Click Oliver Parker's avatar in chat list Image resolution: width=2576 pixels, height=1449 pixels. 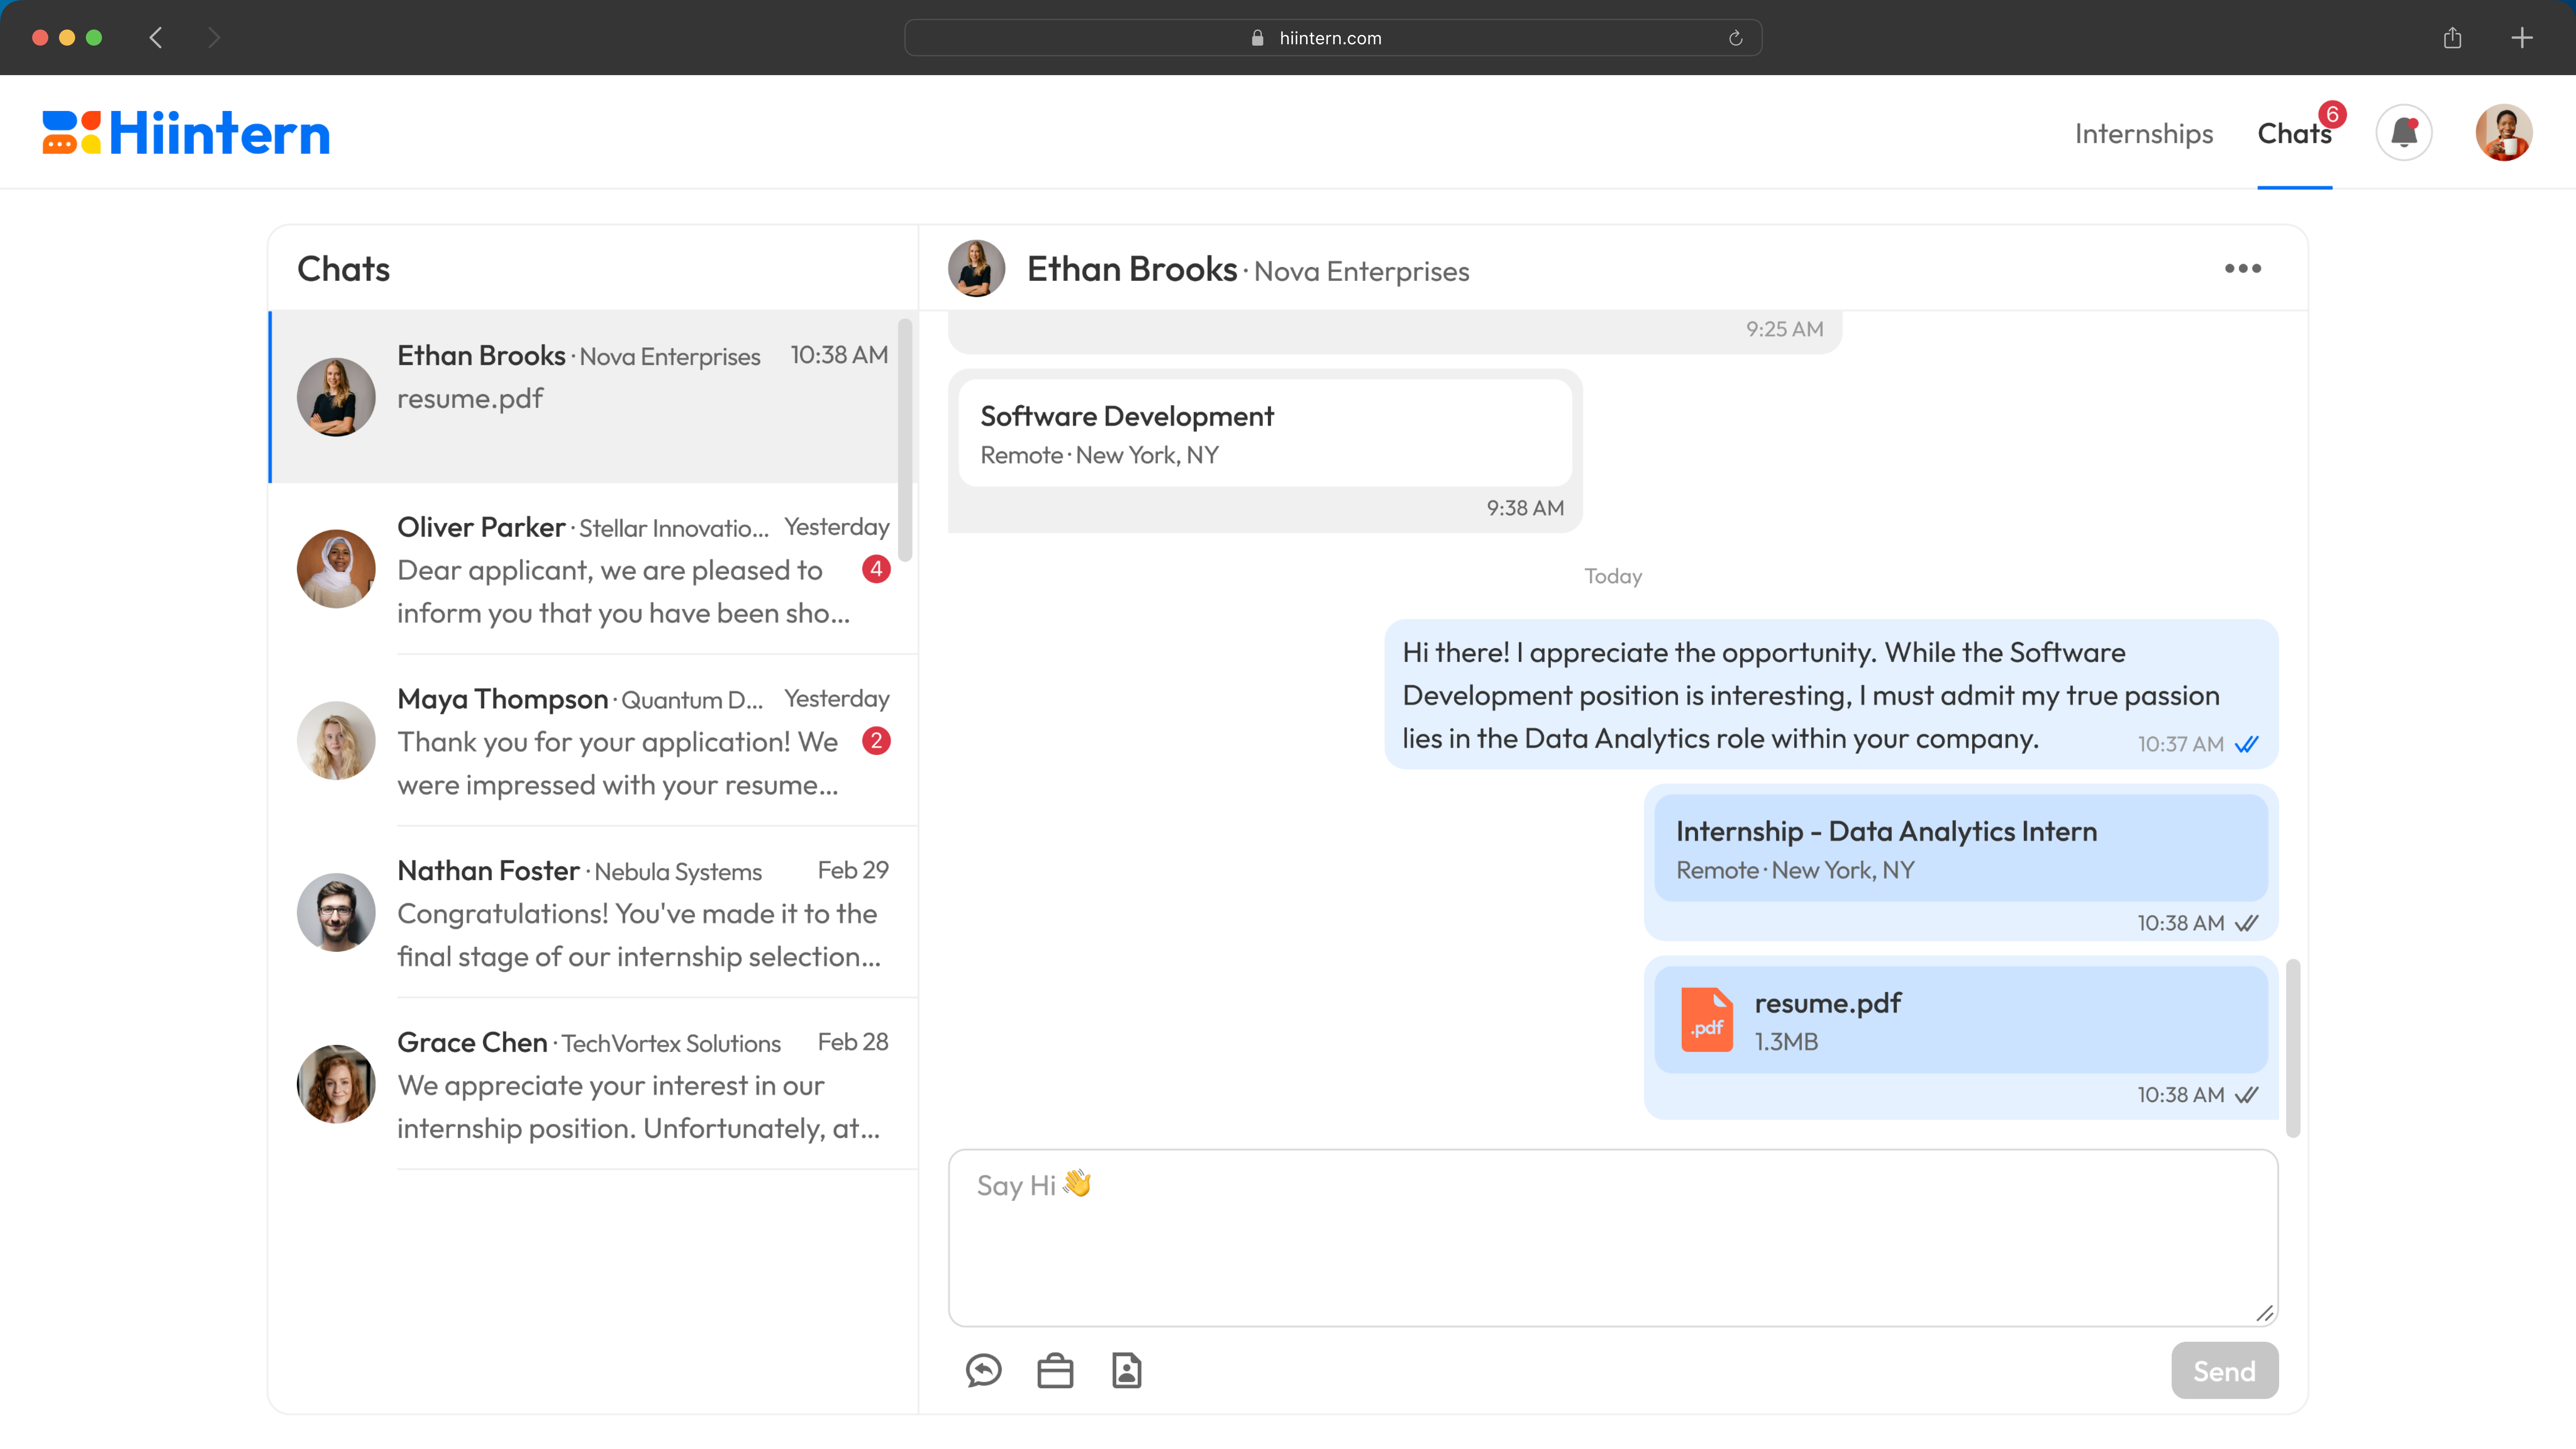336,569
